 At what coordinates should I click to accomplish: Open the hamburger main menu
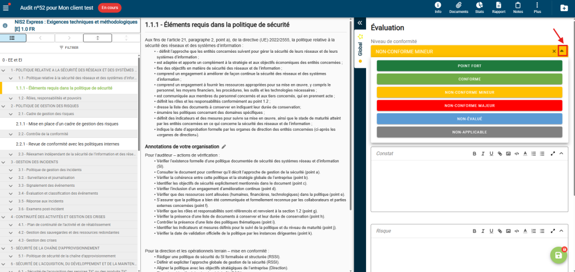6,8
